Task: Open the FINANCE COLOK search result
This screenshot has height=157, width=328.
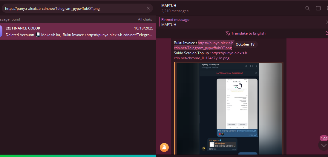Action: (77, 31)
